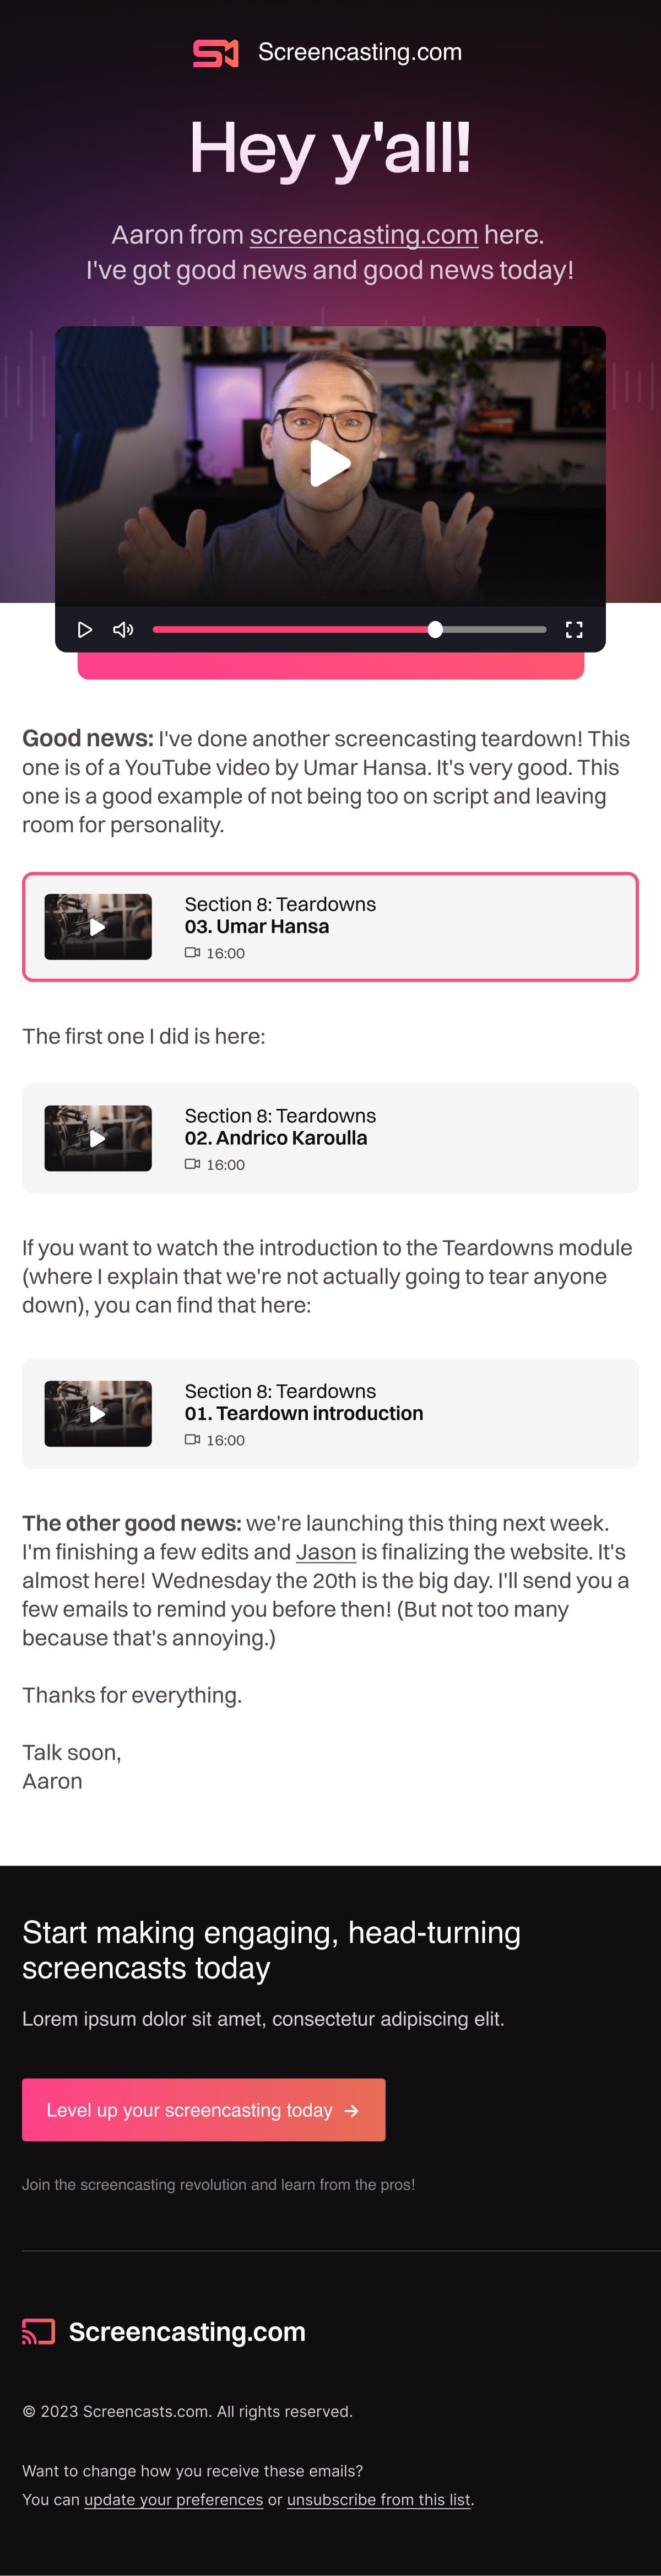Viewport: 661px width, 2576px height.
Task: Open the 01. Teardown introduction lesson title
Action: pyautogui.click(x=304, y=1413)
